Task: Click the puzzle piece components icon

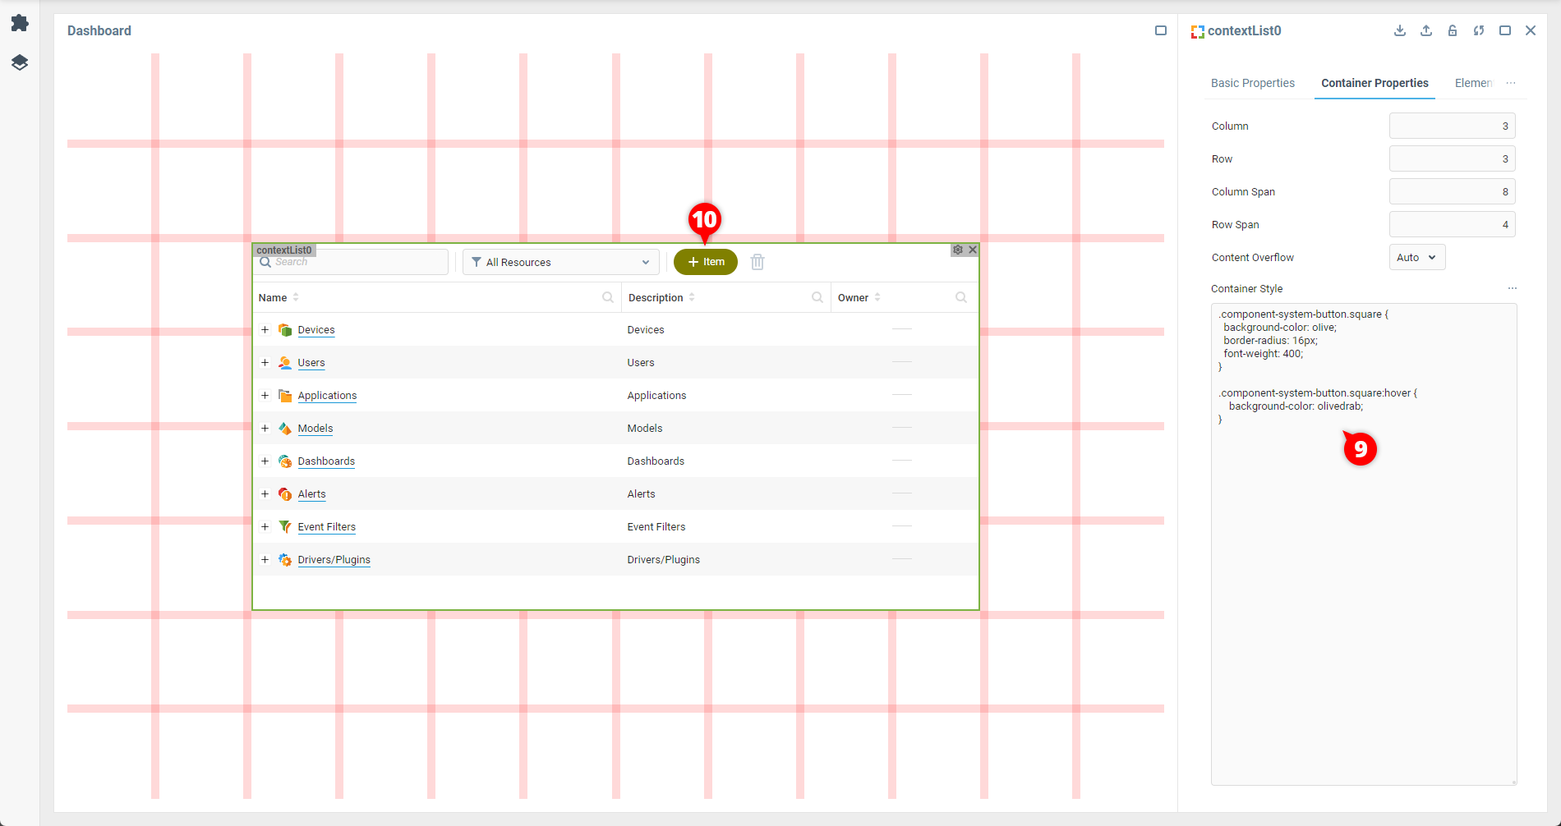Action: tap(20, 23)
